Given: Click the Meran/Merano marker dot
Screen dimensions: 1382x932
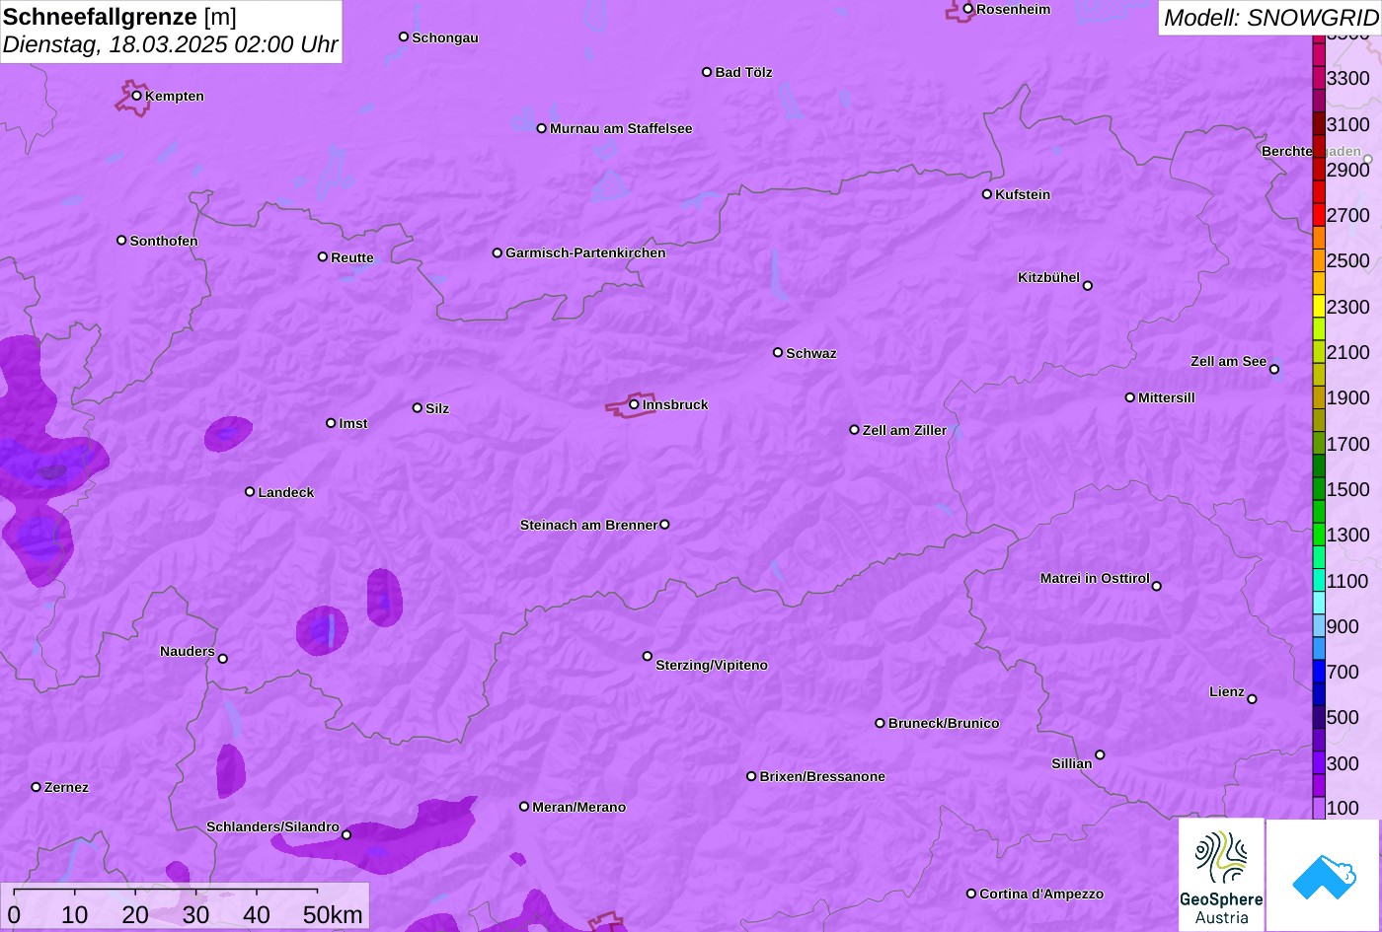Looking at the screenshot, I should coord(524,807).
